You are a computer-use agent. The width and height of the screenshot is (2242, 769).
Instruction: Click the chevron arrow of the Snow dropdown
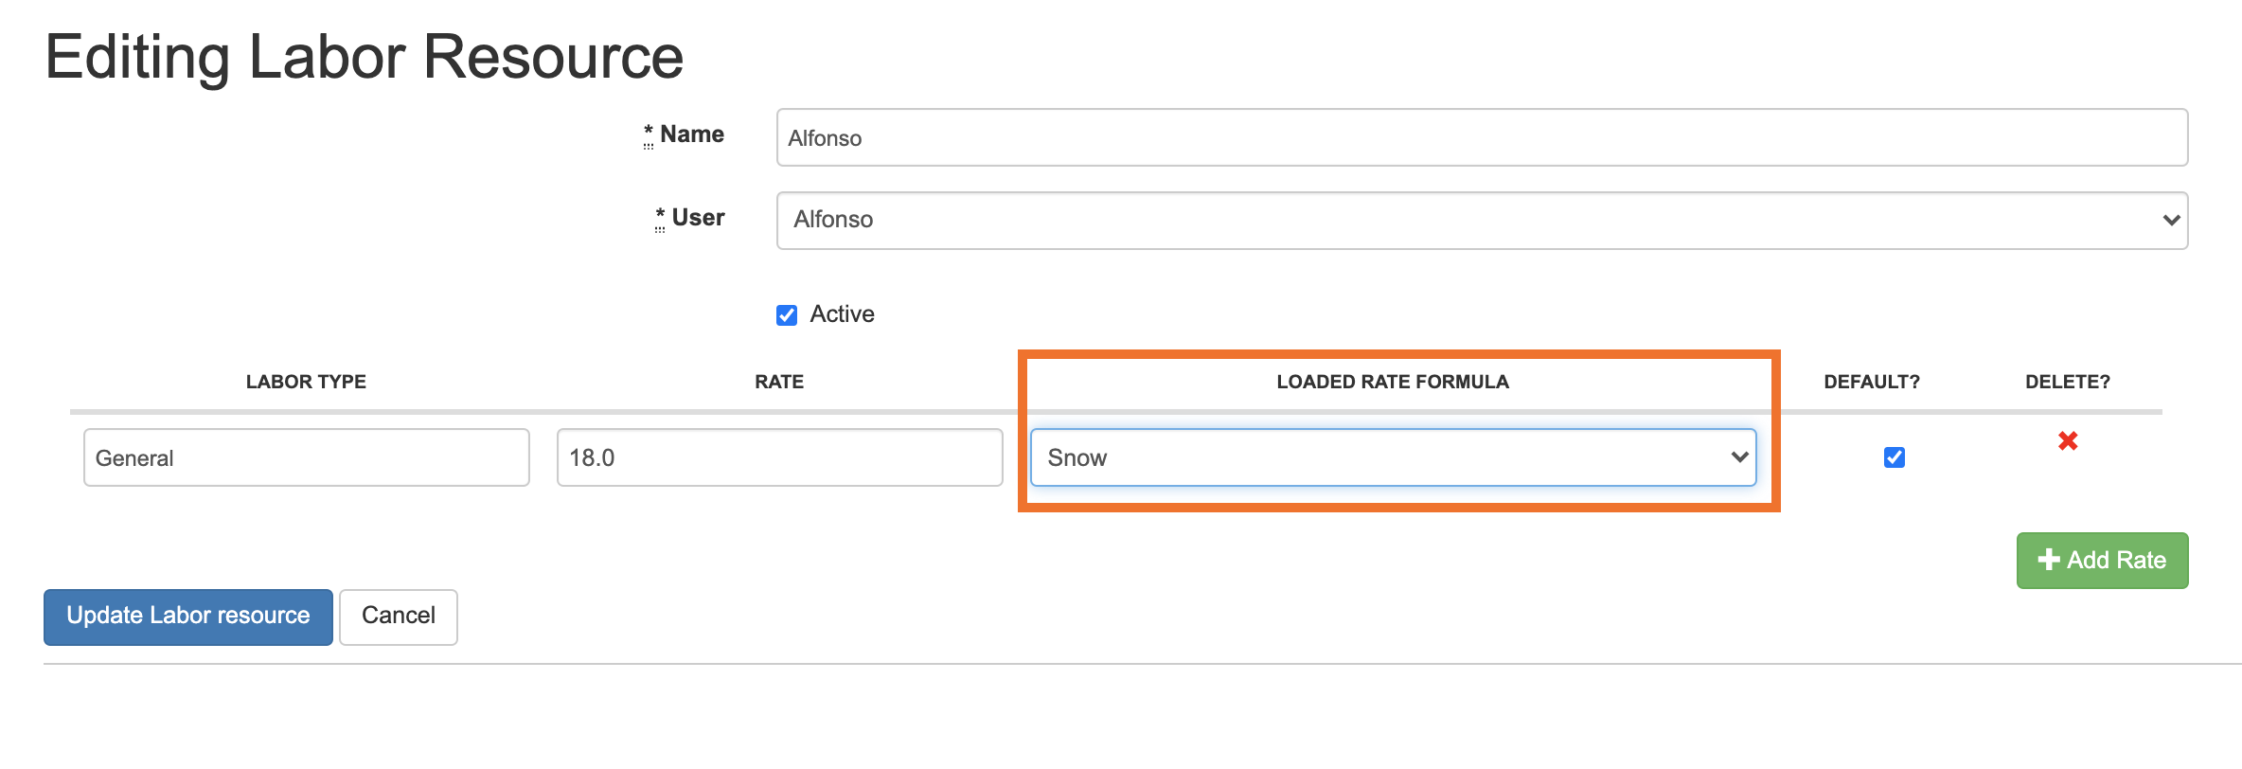coord(1739,457)
